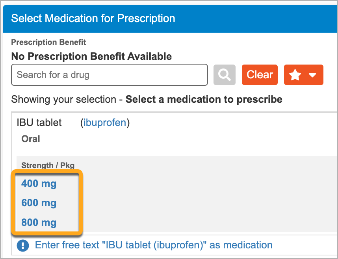Pick the 800 mg strength
This screenshot has width=338, height=259.
pos(39,222)
